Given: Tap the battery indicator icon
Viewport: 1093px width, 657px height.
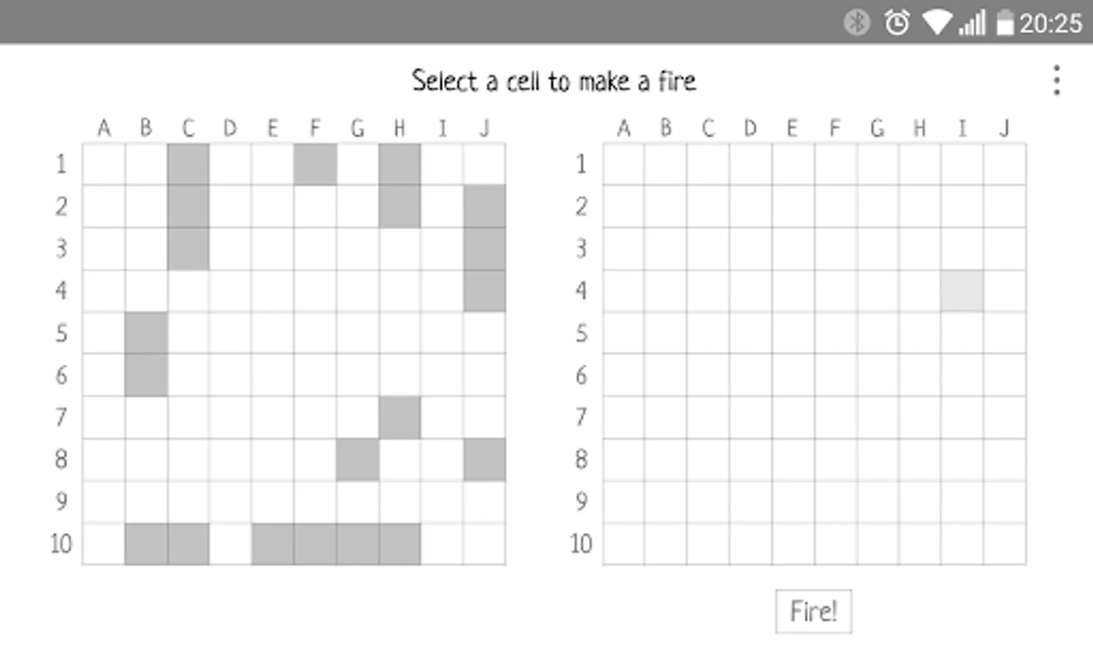Looking at the screenshot, I should pos(1005,22).
